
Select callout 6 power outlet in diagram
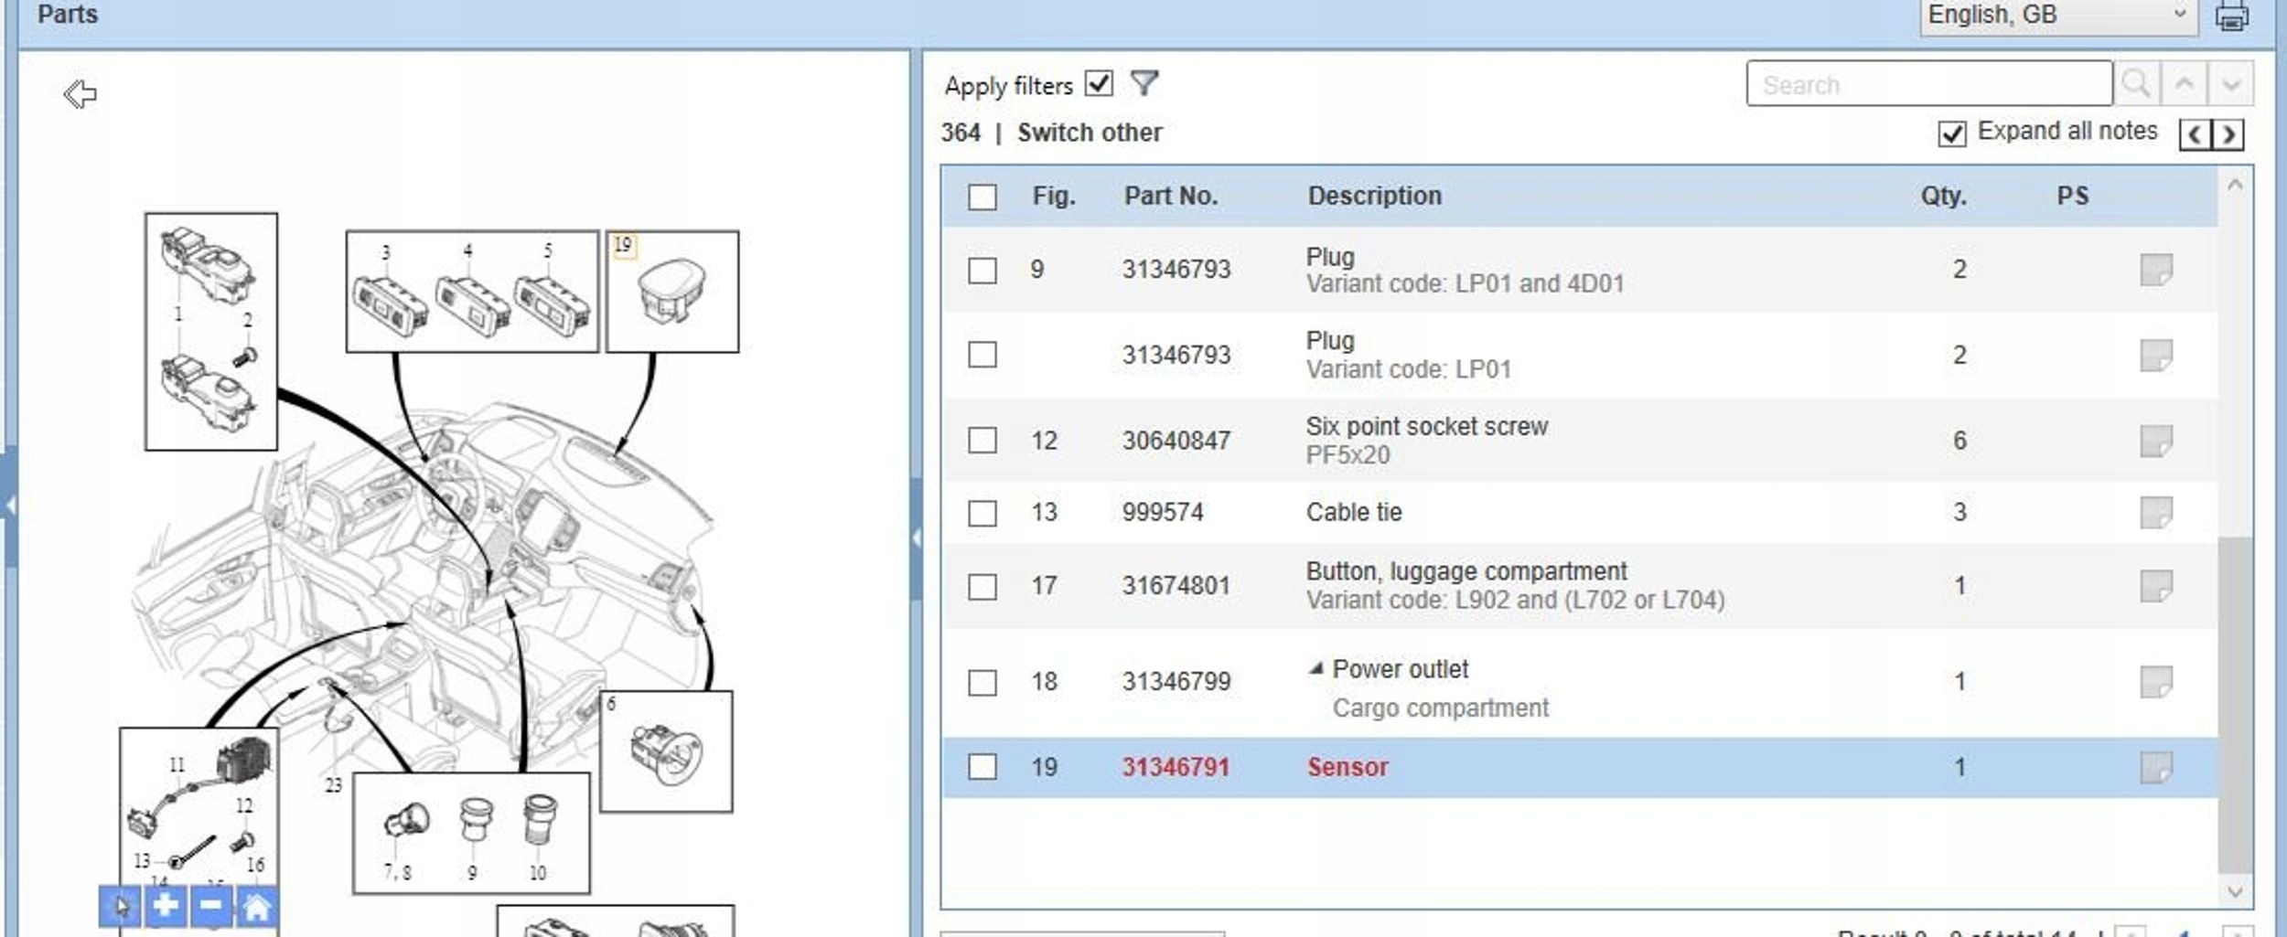666,751
